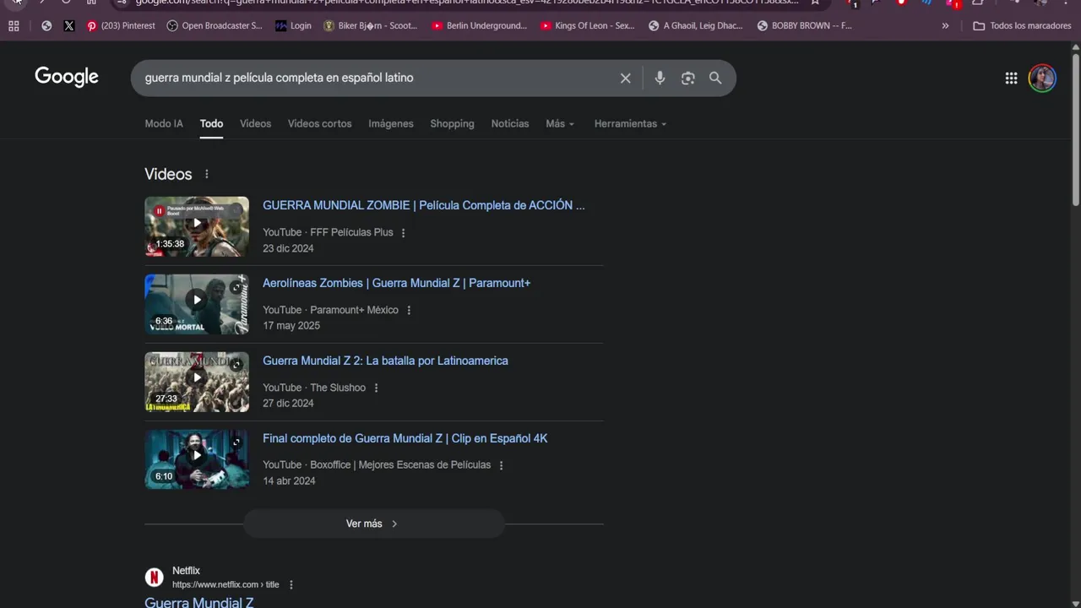1081x608 pixels.
Task: Open the Open Broadcaster S... bookmark
Action: pyautogui.click(x=215, y=26)
